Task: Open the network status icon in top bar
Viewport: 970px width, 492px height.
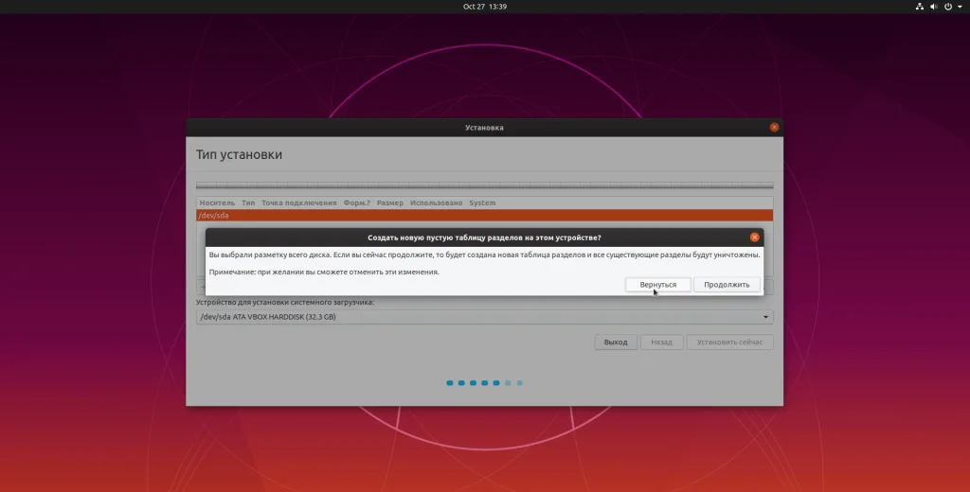Action: 919,7
